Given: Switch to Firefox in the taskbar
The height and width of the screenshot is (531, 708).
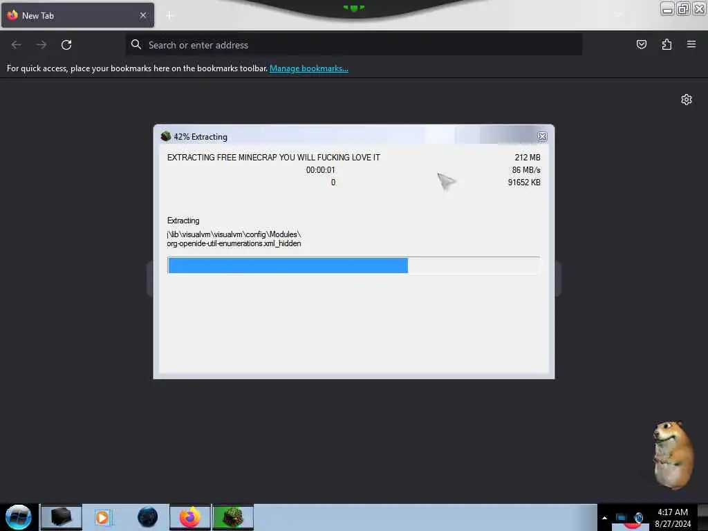Looking at the screenshot, I should (x=190, y=517).
